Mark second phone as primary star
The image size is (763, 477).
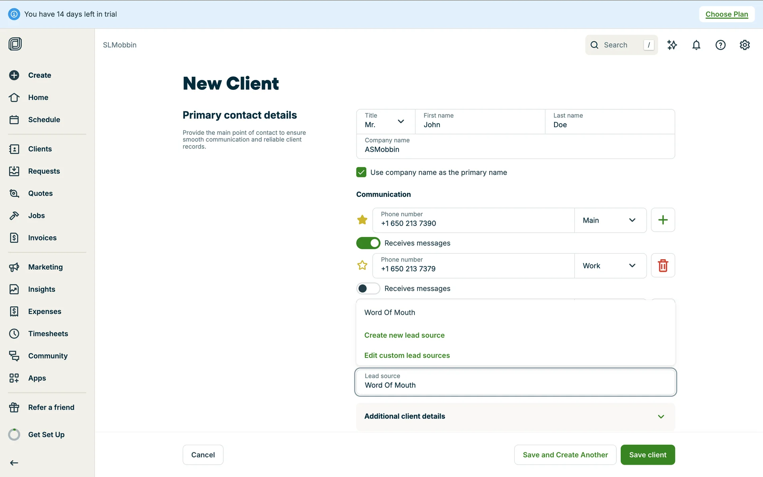click(362, 265)
